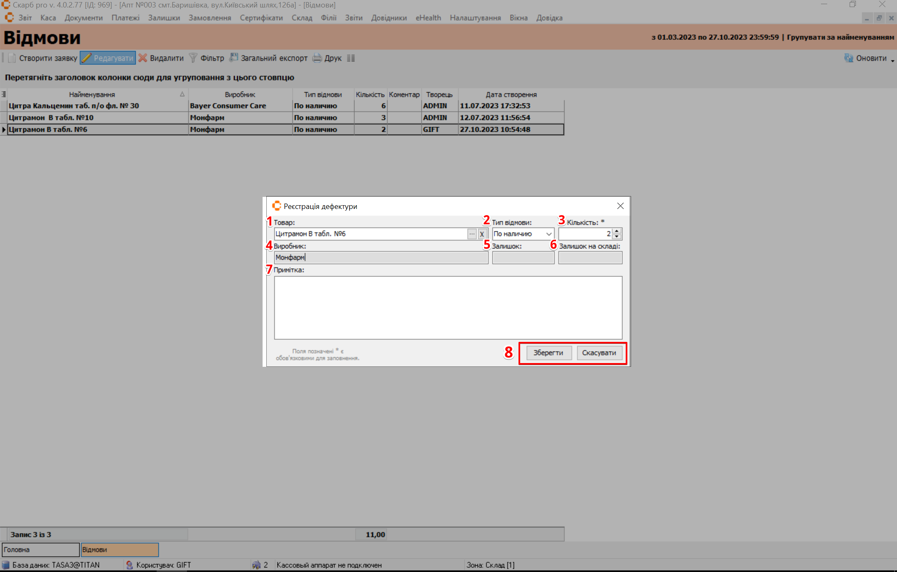897x572 pixels.
Task: Click the columns layout icon after Друк
Action: click(351, 58)
